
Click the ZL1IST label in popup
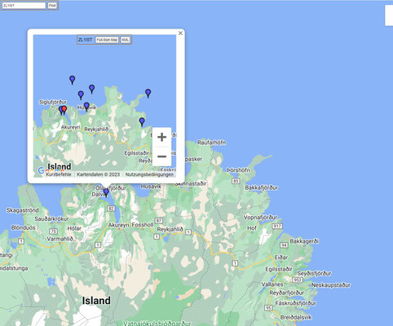(86, 40)
